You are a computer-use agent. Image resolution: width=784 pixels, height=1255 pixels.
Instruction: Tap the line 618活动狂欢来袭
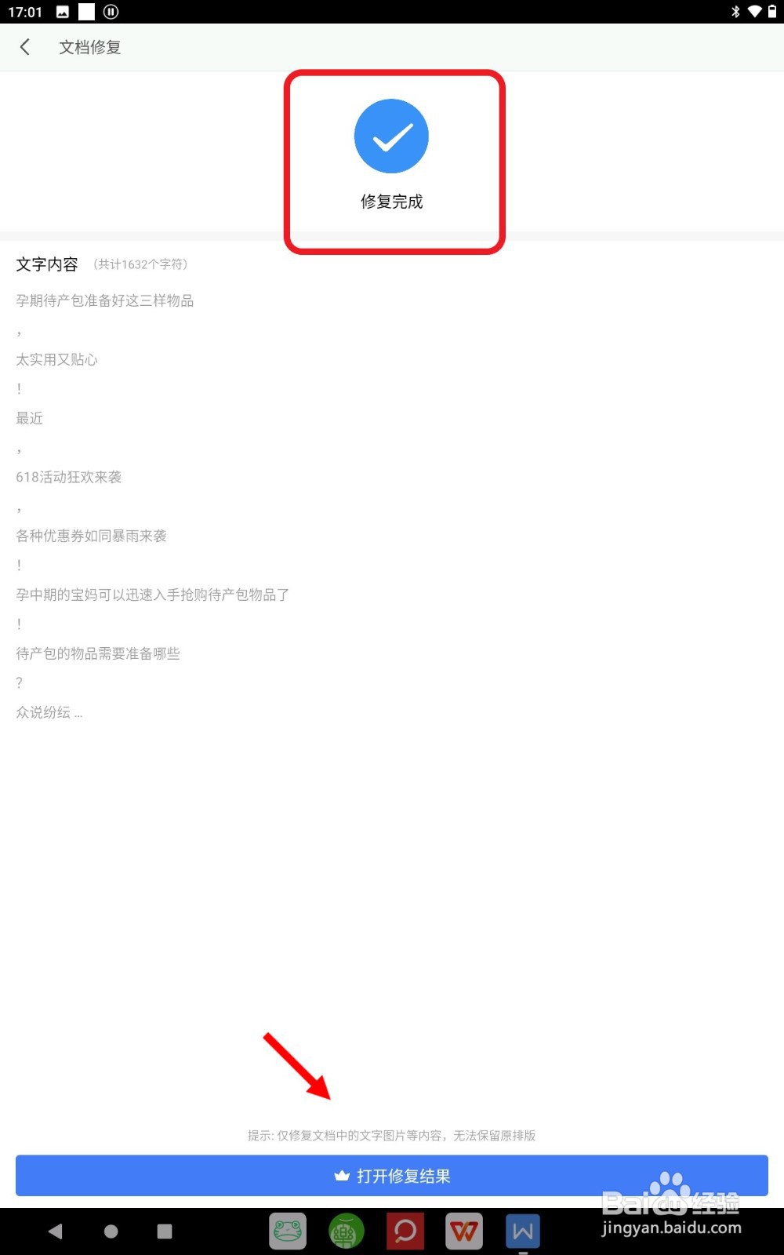(x=69, y=477)
